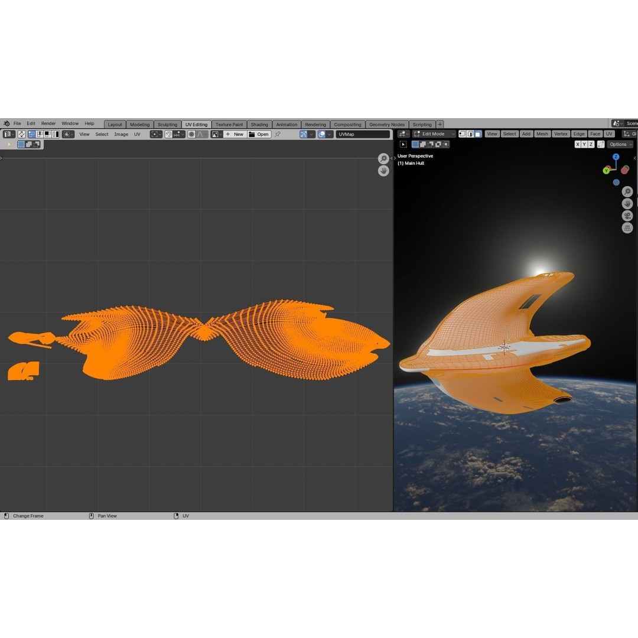The height and width of the screenshot is (638, 638).
Task: Switch to Scripting workspace tab
Action: click(x=422, y=125)
